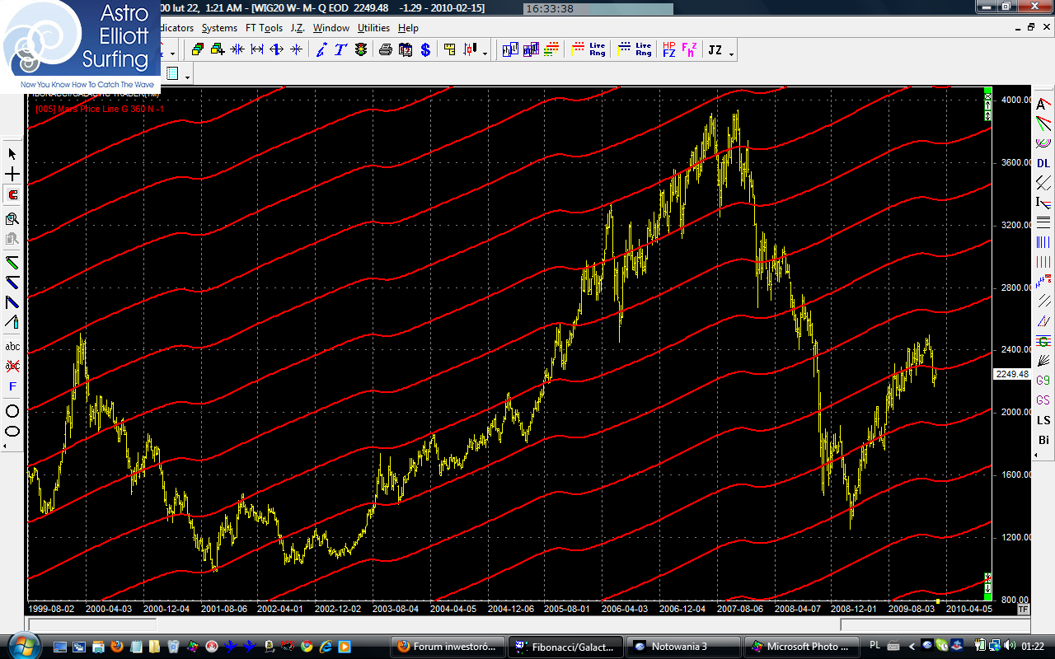Image resolution: width=1055 pixels, height=659 pixels.
Task: Click the DL tool in right sidebar
Action: (1043, 163)
